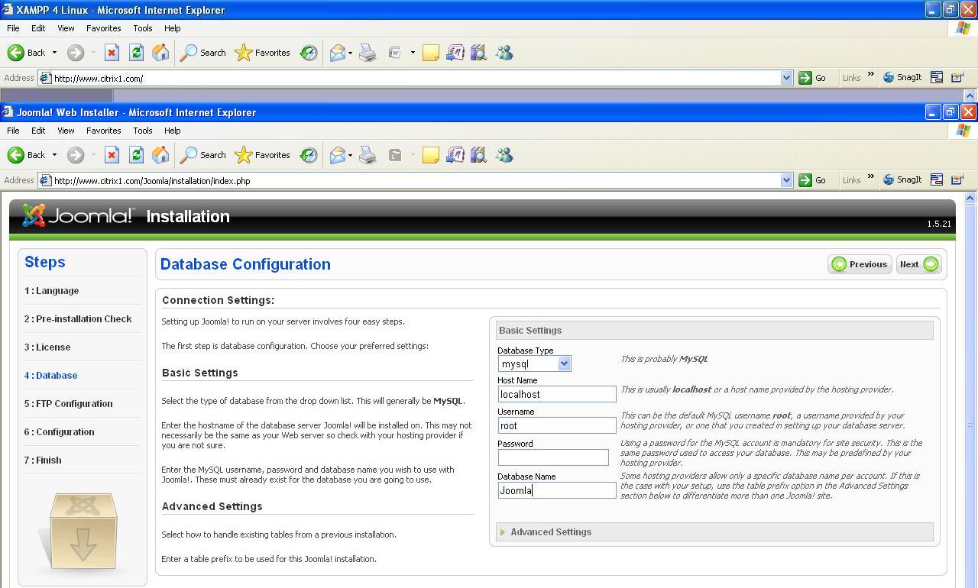This screenshot has width=978, height=588.
Task: Stop page loading with the red X icon
Action: (x=112, y=155)
